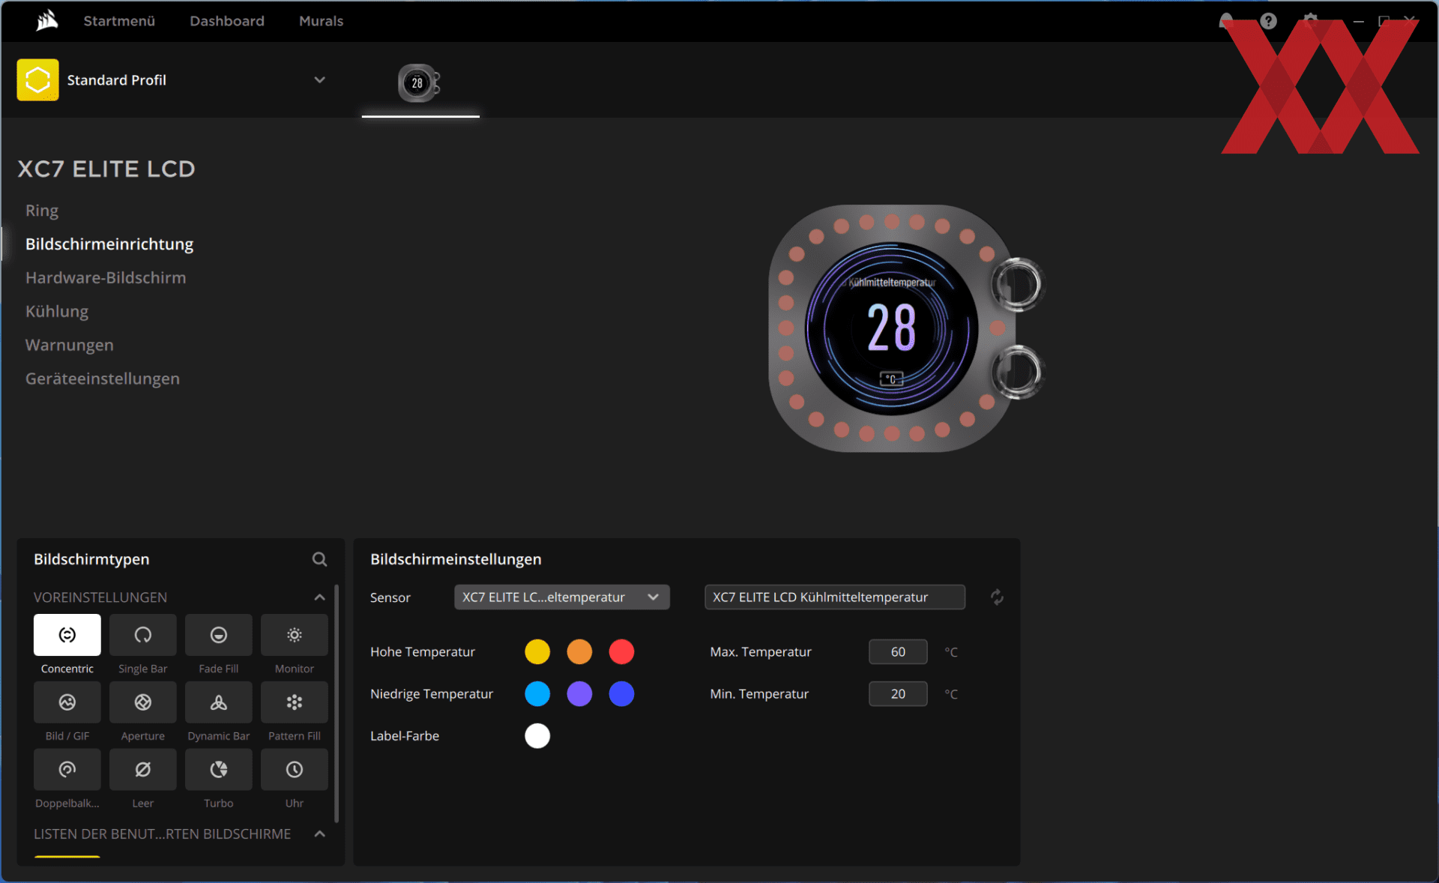The height and width of the screenshot is (883, 1439).
Task: Select the Bild / GIF screen type
Action: (67, 702)
